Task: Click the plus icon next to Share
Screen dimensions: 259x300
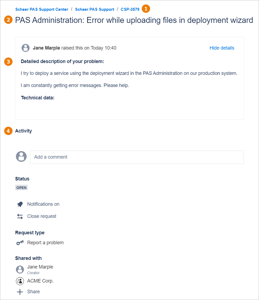Action: 20,292
